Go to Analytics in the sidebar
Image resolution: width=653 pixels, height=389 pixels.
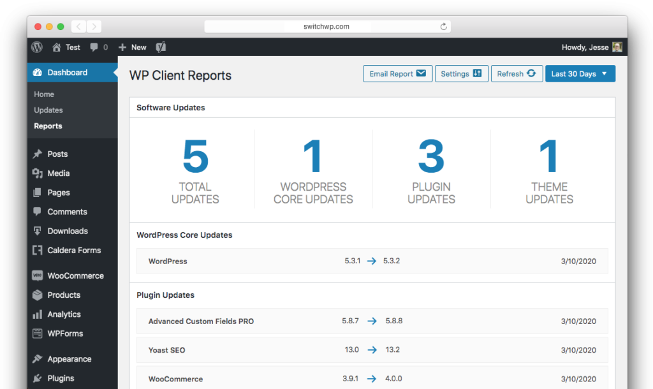pyautogui.click(x=64, y=314)
